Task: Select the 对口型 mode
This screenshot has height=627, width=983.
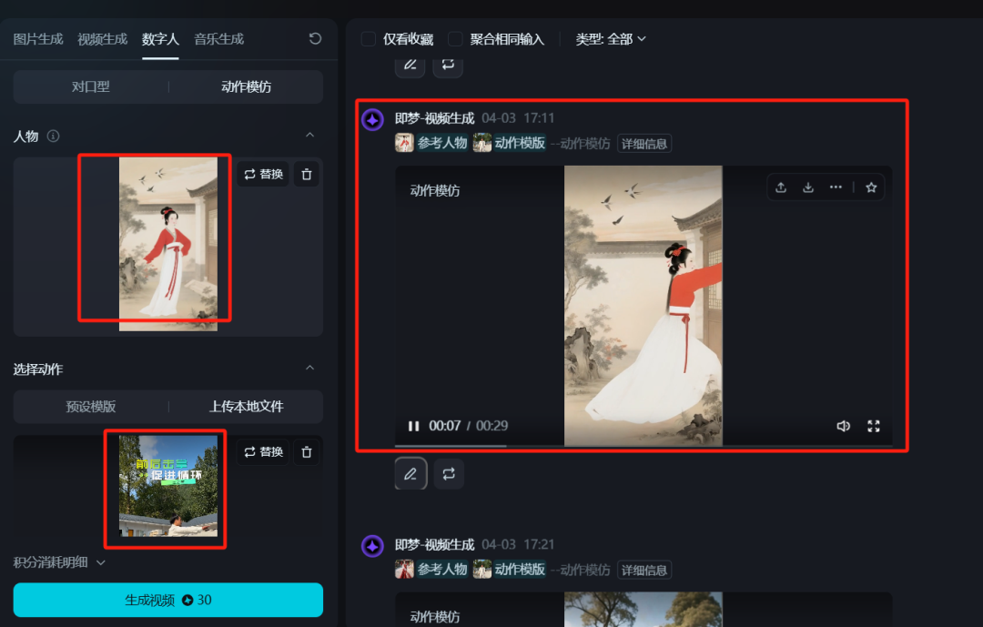Action: [x=91, y=86]
